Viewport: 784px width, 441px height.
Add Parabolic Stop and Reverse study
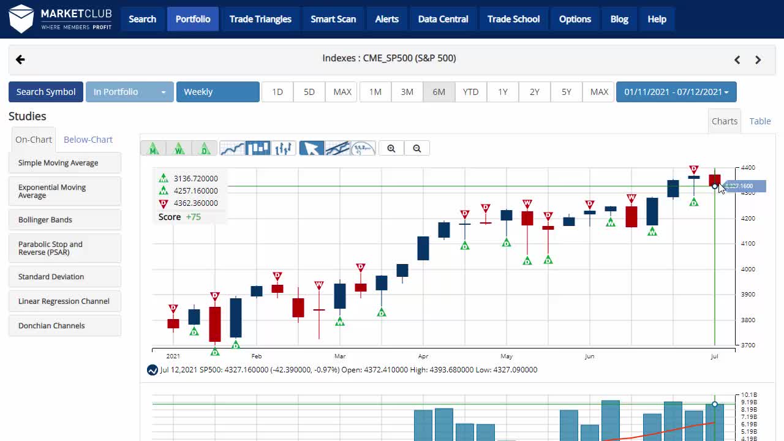tap(65, 248)
